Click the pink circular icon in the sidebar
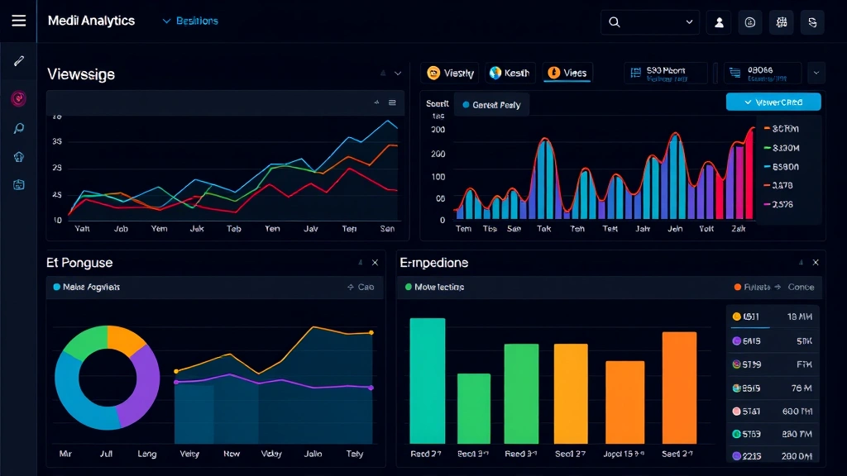This screenshot has height=476, width=847. (18, 98)
